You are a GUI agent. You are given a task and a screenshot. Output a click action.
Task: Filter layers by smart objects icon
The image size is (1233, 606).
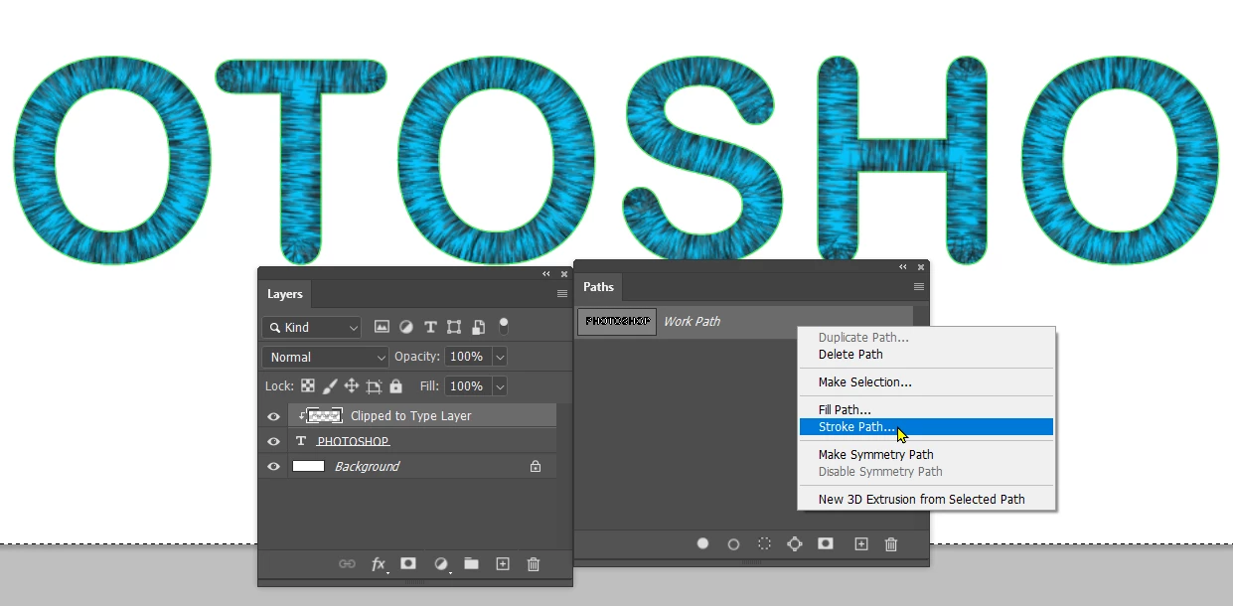478,327
